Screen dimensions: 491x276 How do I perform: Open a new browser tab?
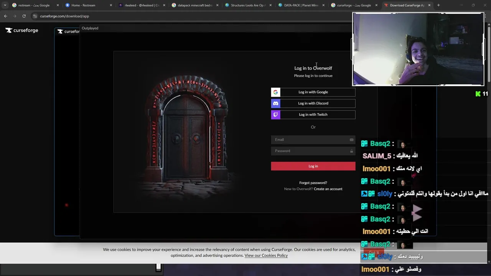pyautogui.click(x=438, y=5)
